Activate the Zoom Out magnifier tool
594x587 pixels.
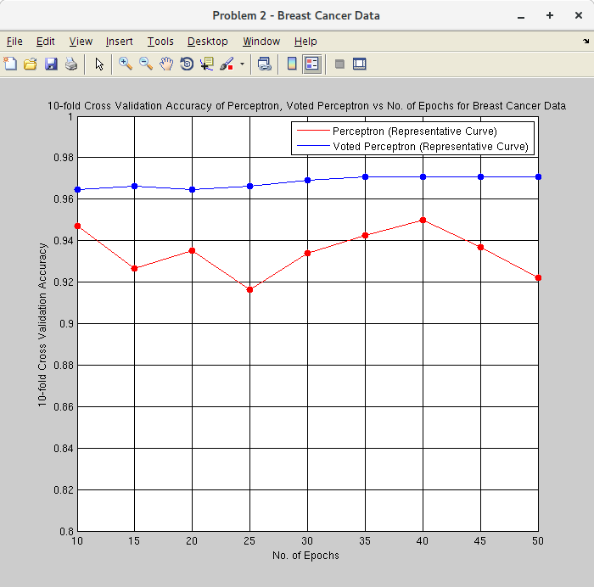(x=146, y=64)
